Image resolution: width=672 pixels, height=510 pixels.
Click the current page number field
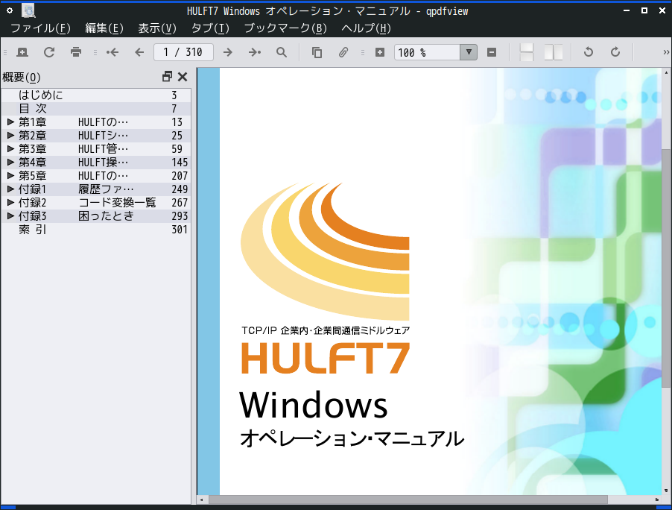coord(183,52)
